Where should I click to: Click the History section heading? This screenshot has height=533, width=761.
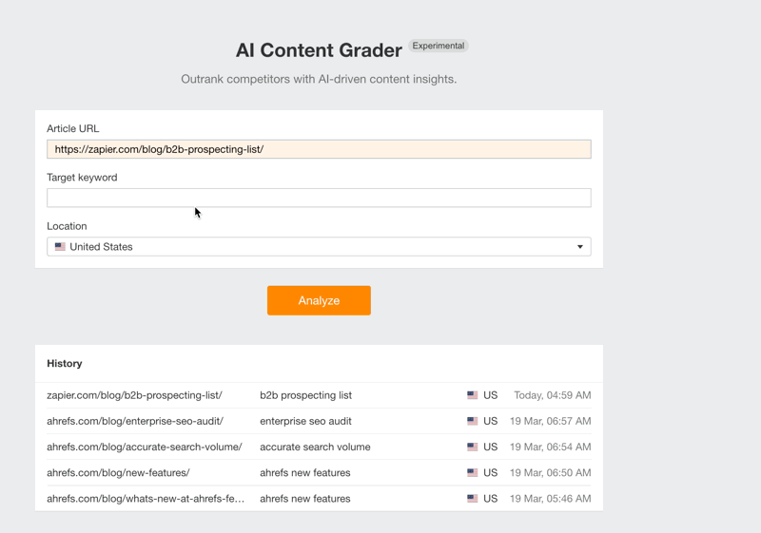pyautogui.click(x=65, y=363)
